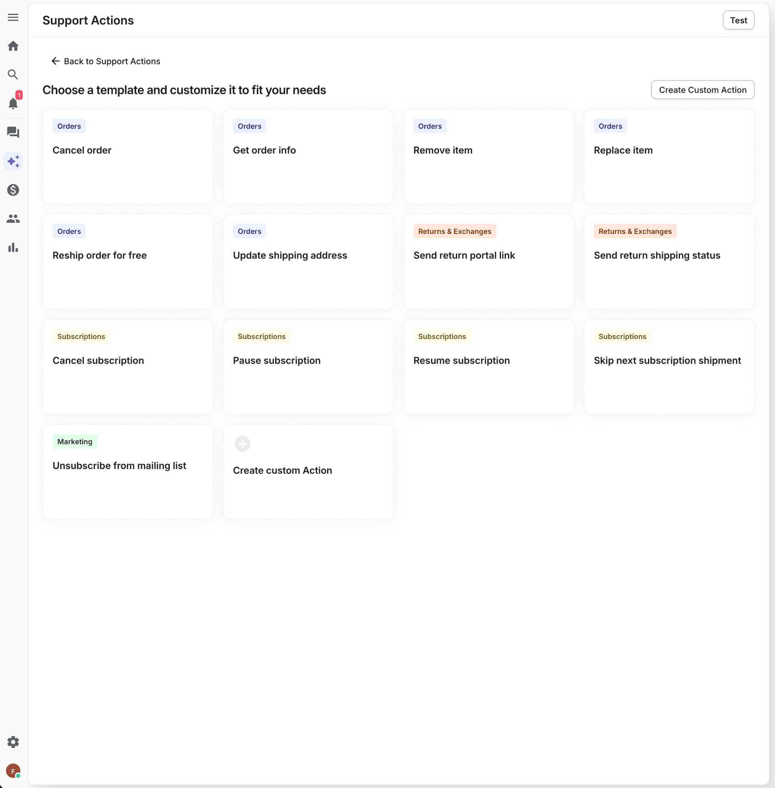Open the search icon in the sidebar
This screenshot has width=775, height=788.
pyautogui.click(x=13, y=75)
